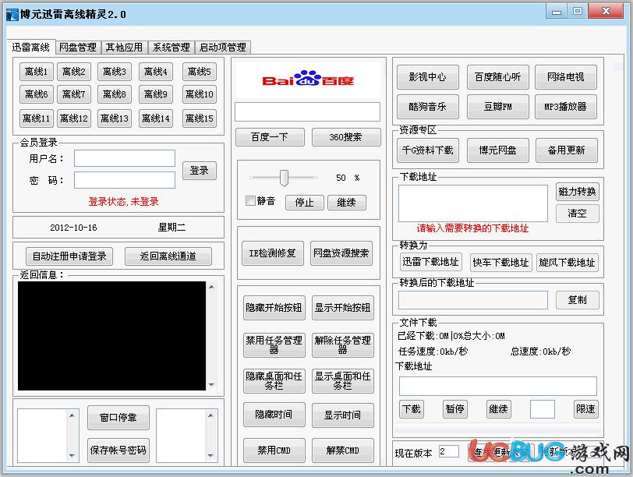Click the 窗口停靠 button
This screenshot has height=477, width=633.
click(118, 418)
